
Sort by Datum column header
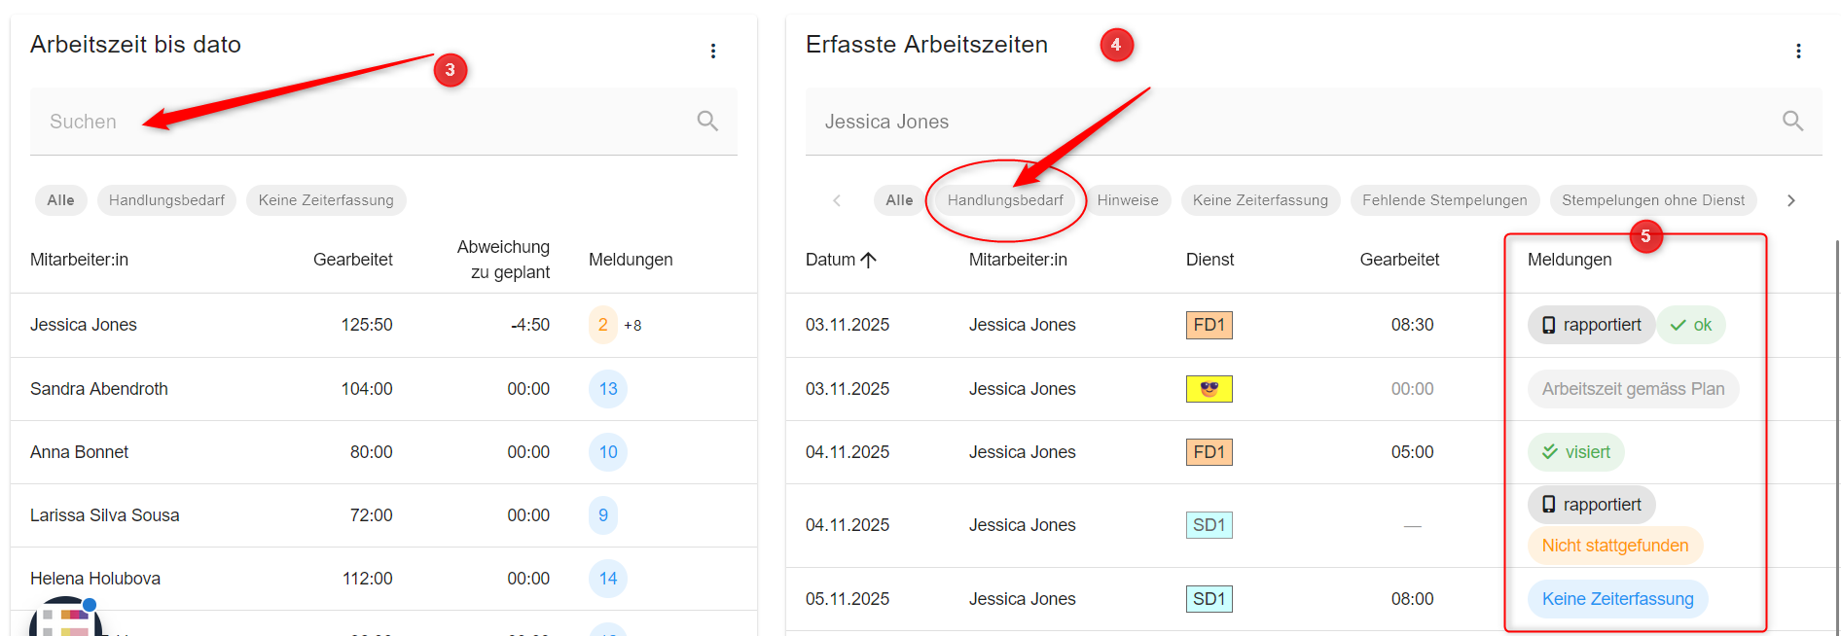click(830, 260)
